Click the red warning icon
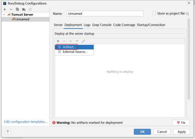 (54, 123)
